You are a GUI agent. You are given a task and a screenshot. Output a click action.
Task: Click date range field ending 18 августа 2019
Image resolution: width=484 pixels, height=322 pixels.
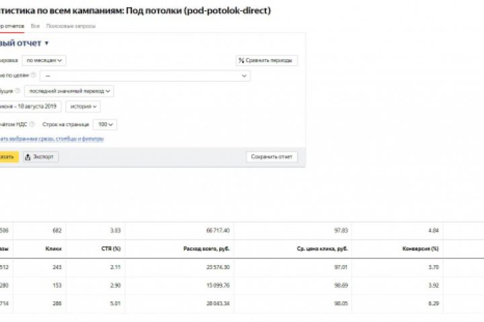click(x=30, y=106)
